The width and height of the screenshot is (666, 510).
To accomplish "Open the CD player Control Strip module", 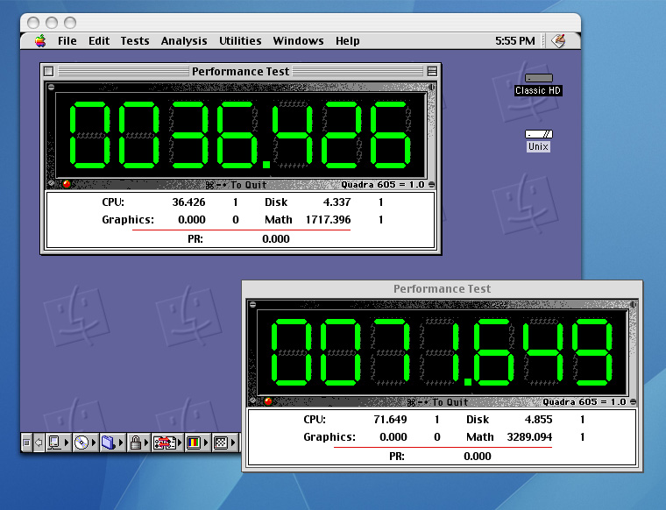I will click(x=82, y=443).
